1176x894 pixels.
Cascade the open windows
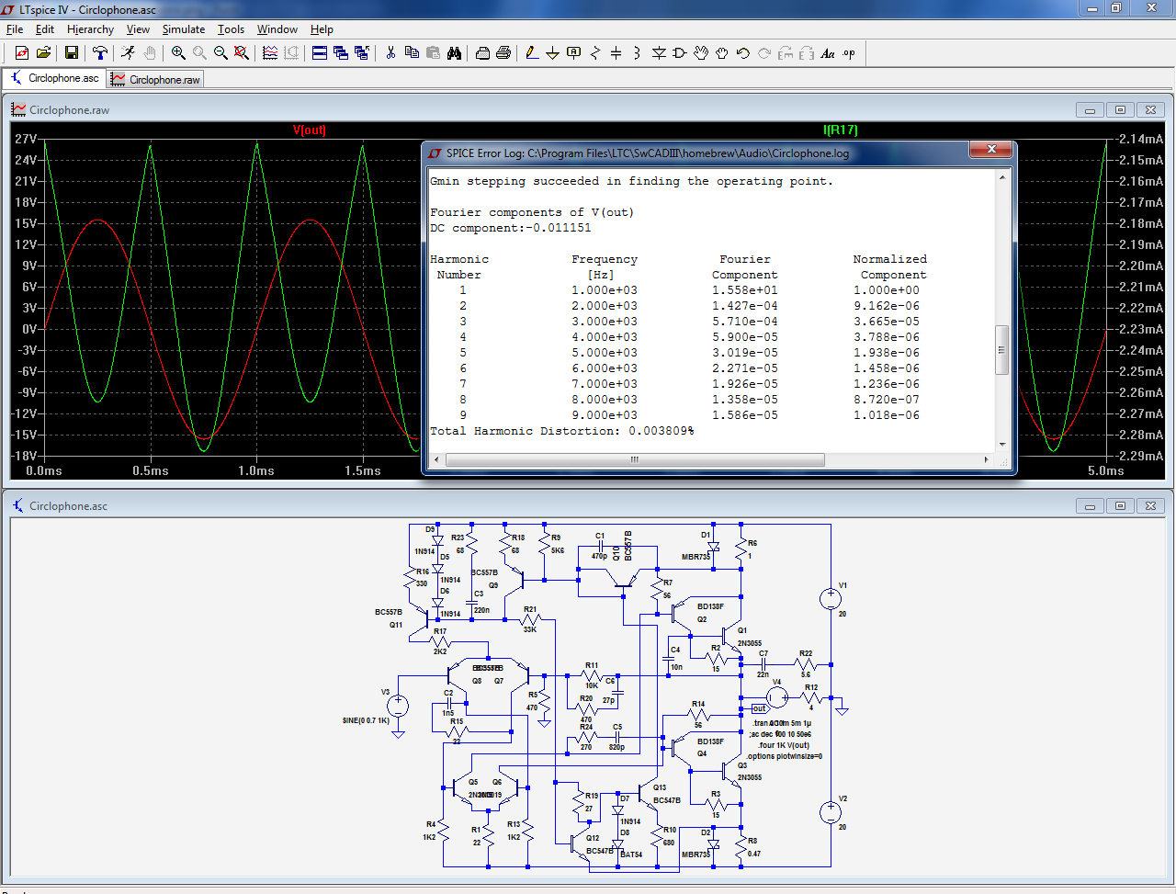(x=341, y=53)
